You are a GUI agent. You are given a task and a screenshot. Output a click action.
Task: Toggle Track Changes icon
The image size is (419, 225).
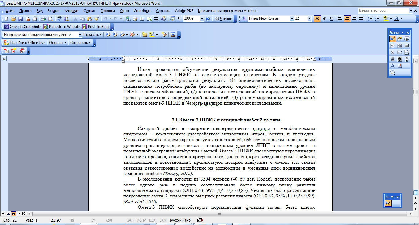[164, 35]
